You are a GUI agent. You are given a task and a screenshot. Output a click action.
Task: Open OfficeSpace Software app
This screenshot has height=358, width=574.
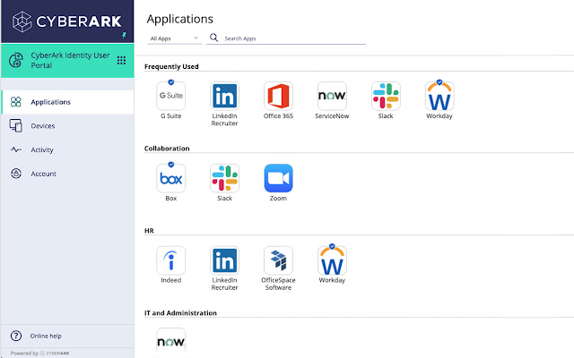point(278,260)
